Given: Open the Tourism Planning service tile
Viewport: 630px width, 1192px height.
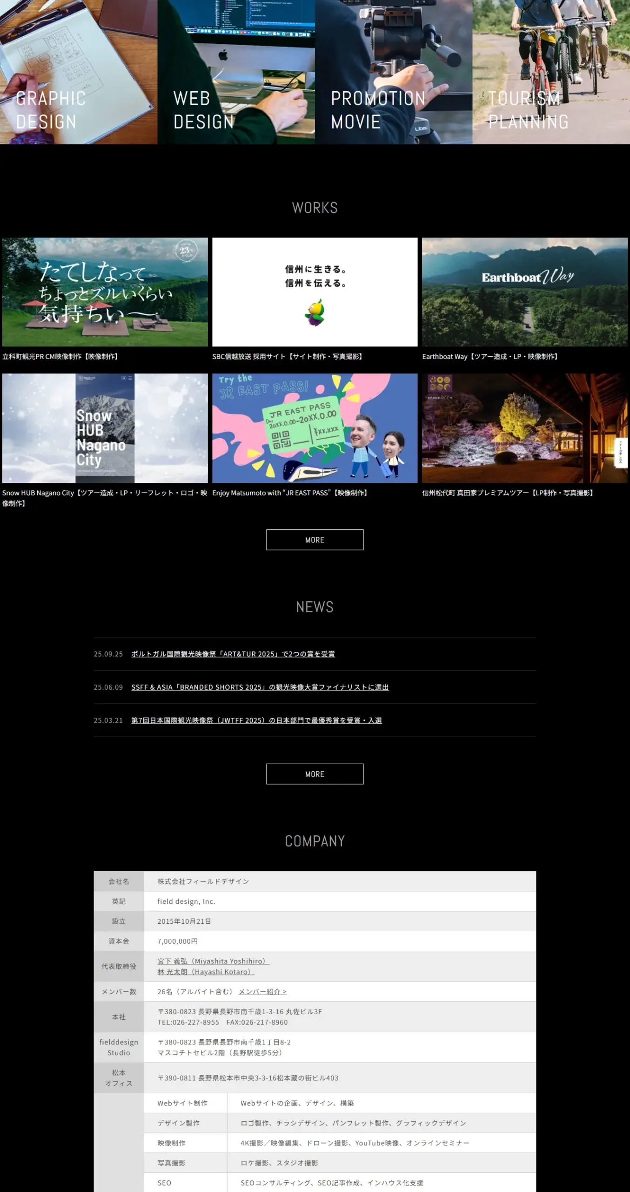Looking at the screenshot, I should (x=551, y=72).
